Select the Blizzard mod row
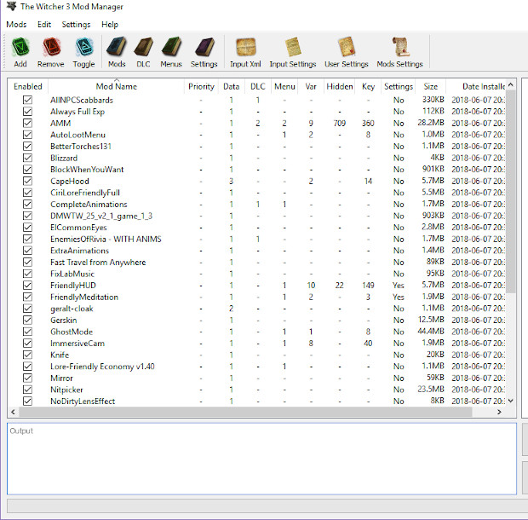Image resolution: width=528 pixels, height=520 pixels. click(x=256, y=158)
